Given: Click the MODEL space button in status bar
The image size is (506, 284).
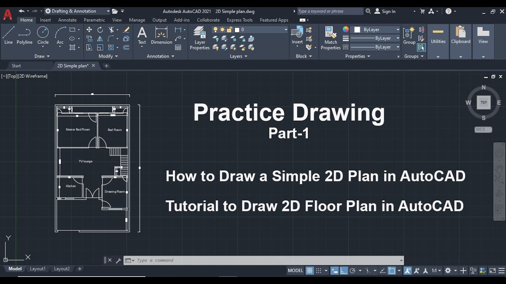Looking at the screenshot, I should coord(295,271).
